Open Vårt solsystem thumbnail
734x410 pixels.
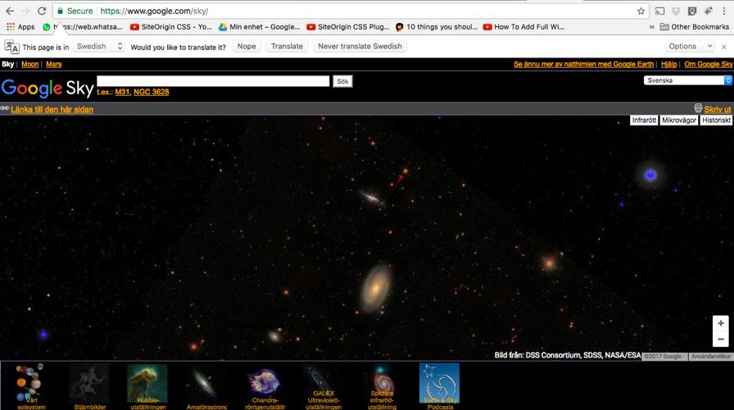pos(31,386)
